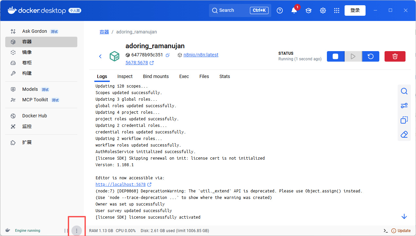Copy the container ID 64778b95c351
Image resolution: width=416 pixels, height=236 pixels.
167,55
